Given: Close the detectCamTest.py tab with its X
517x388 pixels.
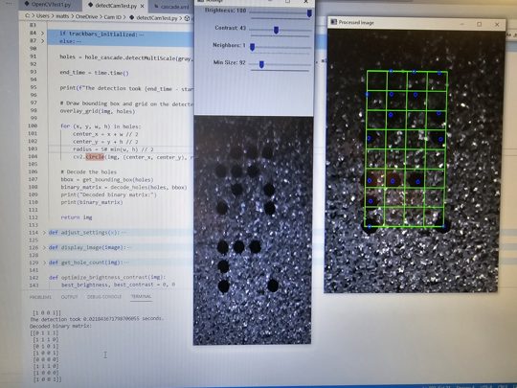Looking at the screenshot, I should 142,6.
